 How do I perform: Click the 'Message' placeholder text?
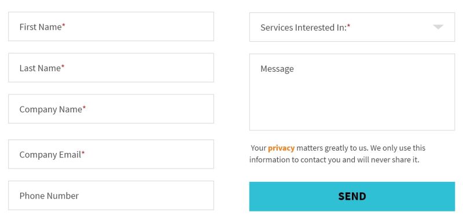277,69
